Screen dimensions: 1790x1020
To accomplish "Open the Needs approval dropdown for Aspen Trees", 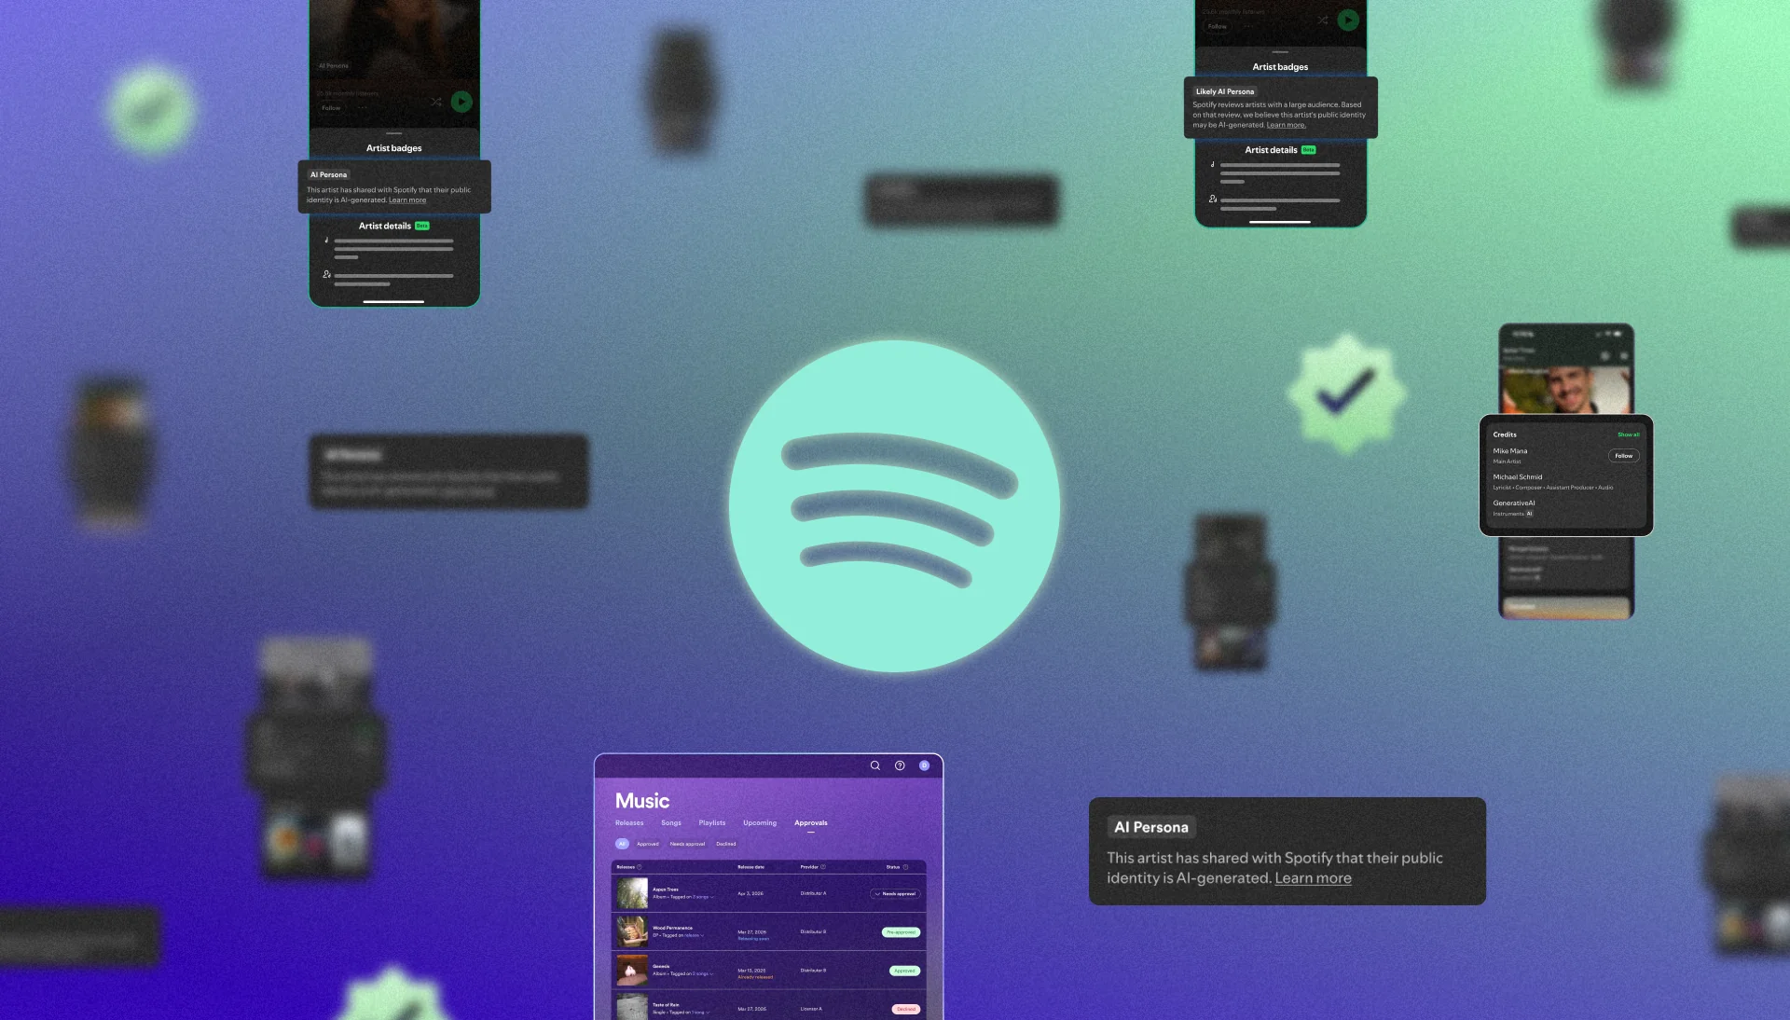I will [x=896, y=893].
